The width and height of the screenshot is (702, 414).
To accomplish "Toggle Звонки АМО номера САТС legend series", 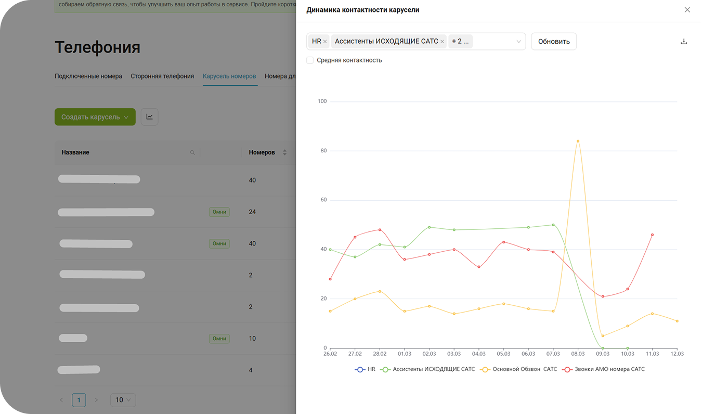I will pos(603,369).
